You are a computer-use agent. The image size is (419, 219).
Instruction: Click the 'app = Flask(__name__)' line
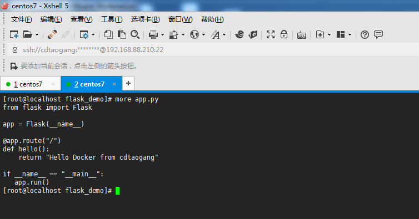[43, 124]
